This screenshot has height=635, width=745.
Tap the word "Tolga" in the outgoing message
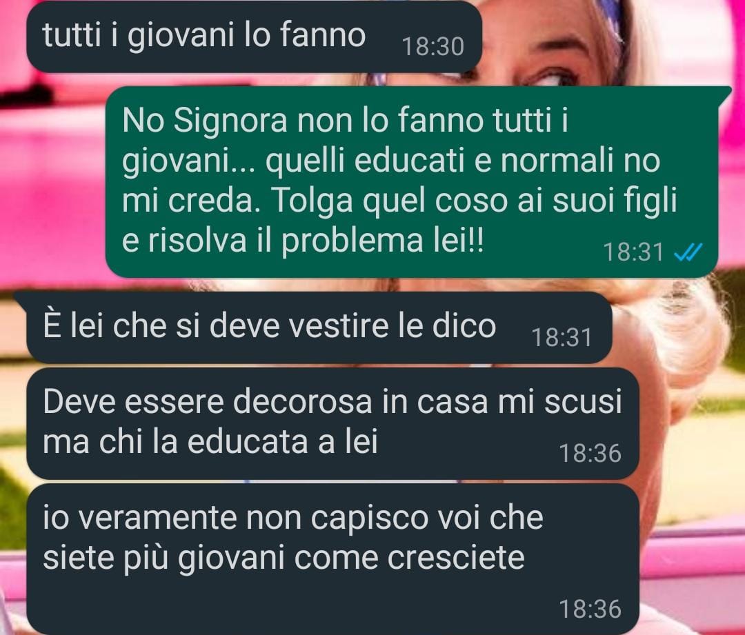click(x=313, y=202)
